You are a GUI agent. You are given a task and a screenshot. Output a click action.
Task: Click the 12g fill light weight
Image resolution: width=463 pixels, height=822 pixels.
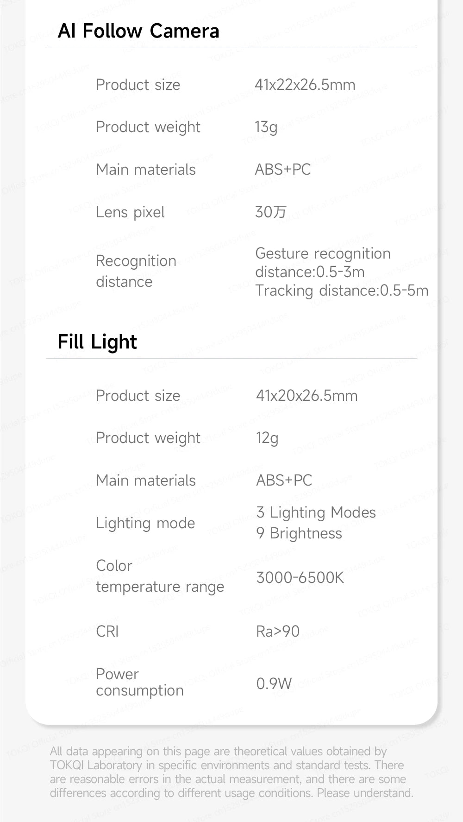coord(267,438)
